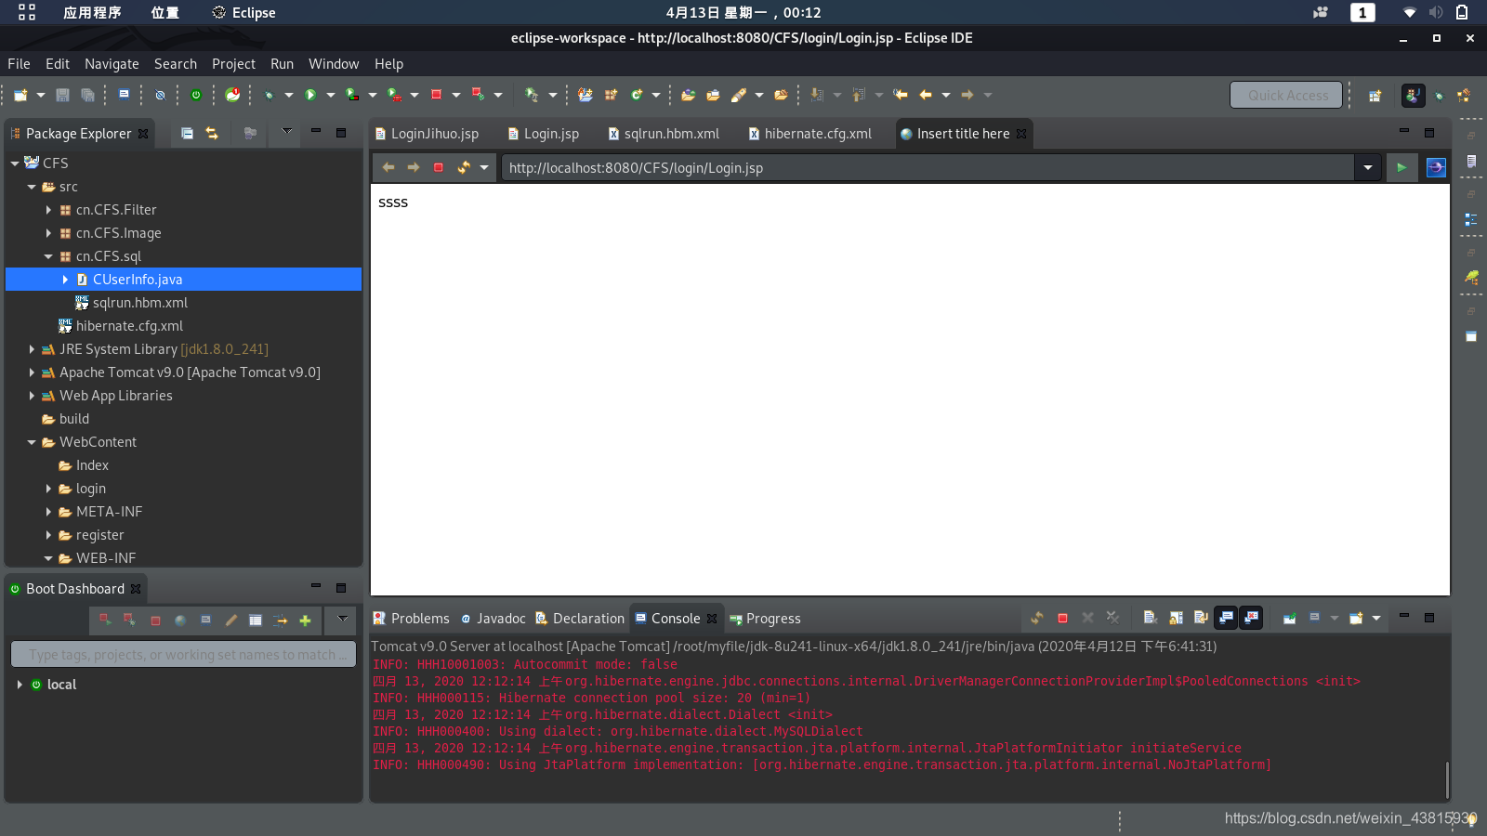
Task: Click the browser URL address field
Action: [x=928, y=168]
